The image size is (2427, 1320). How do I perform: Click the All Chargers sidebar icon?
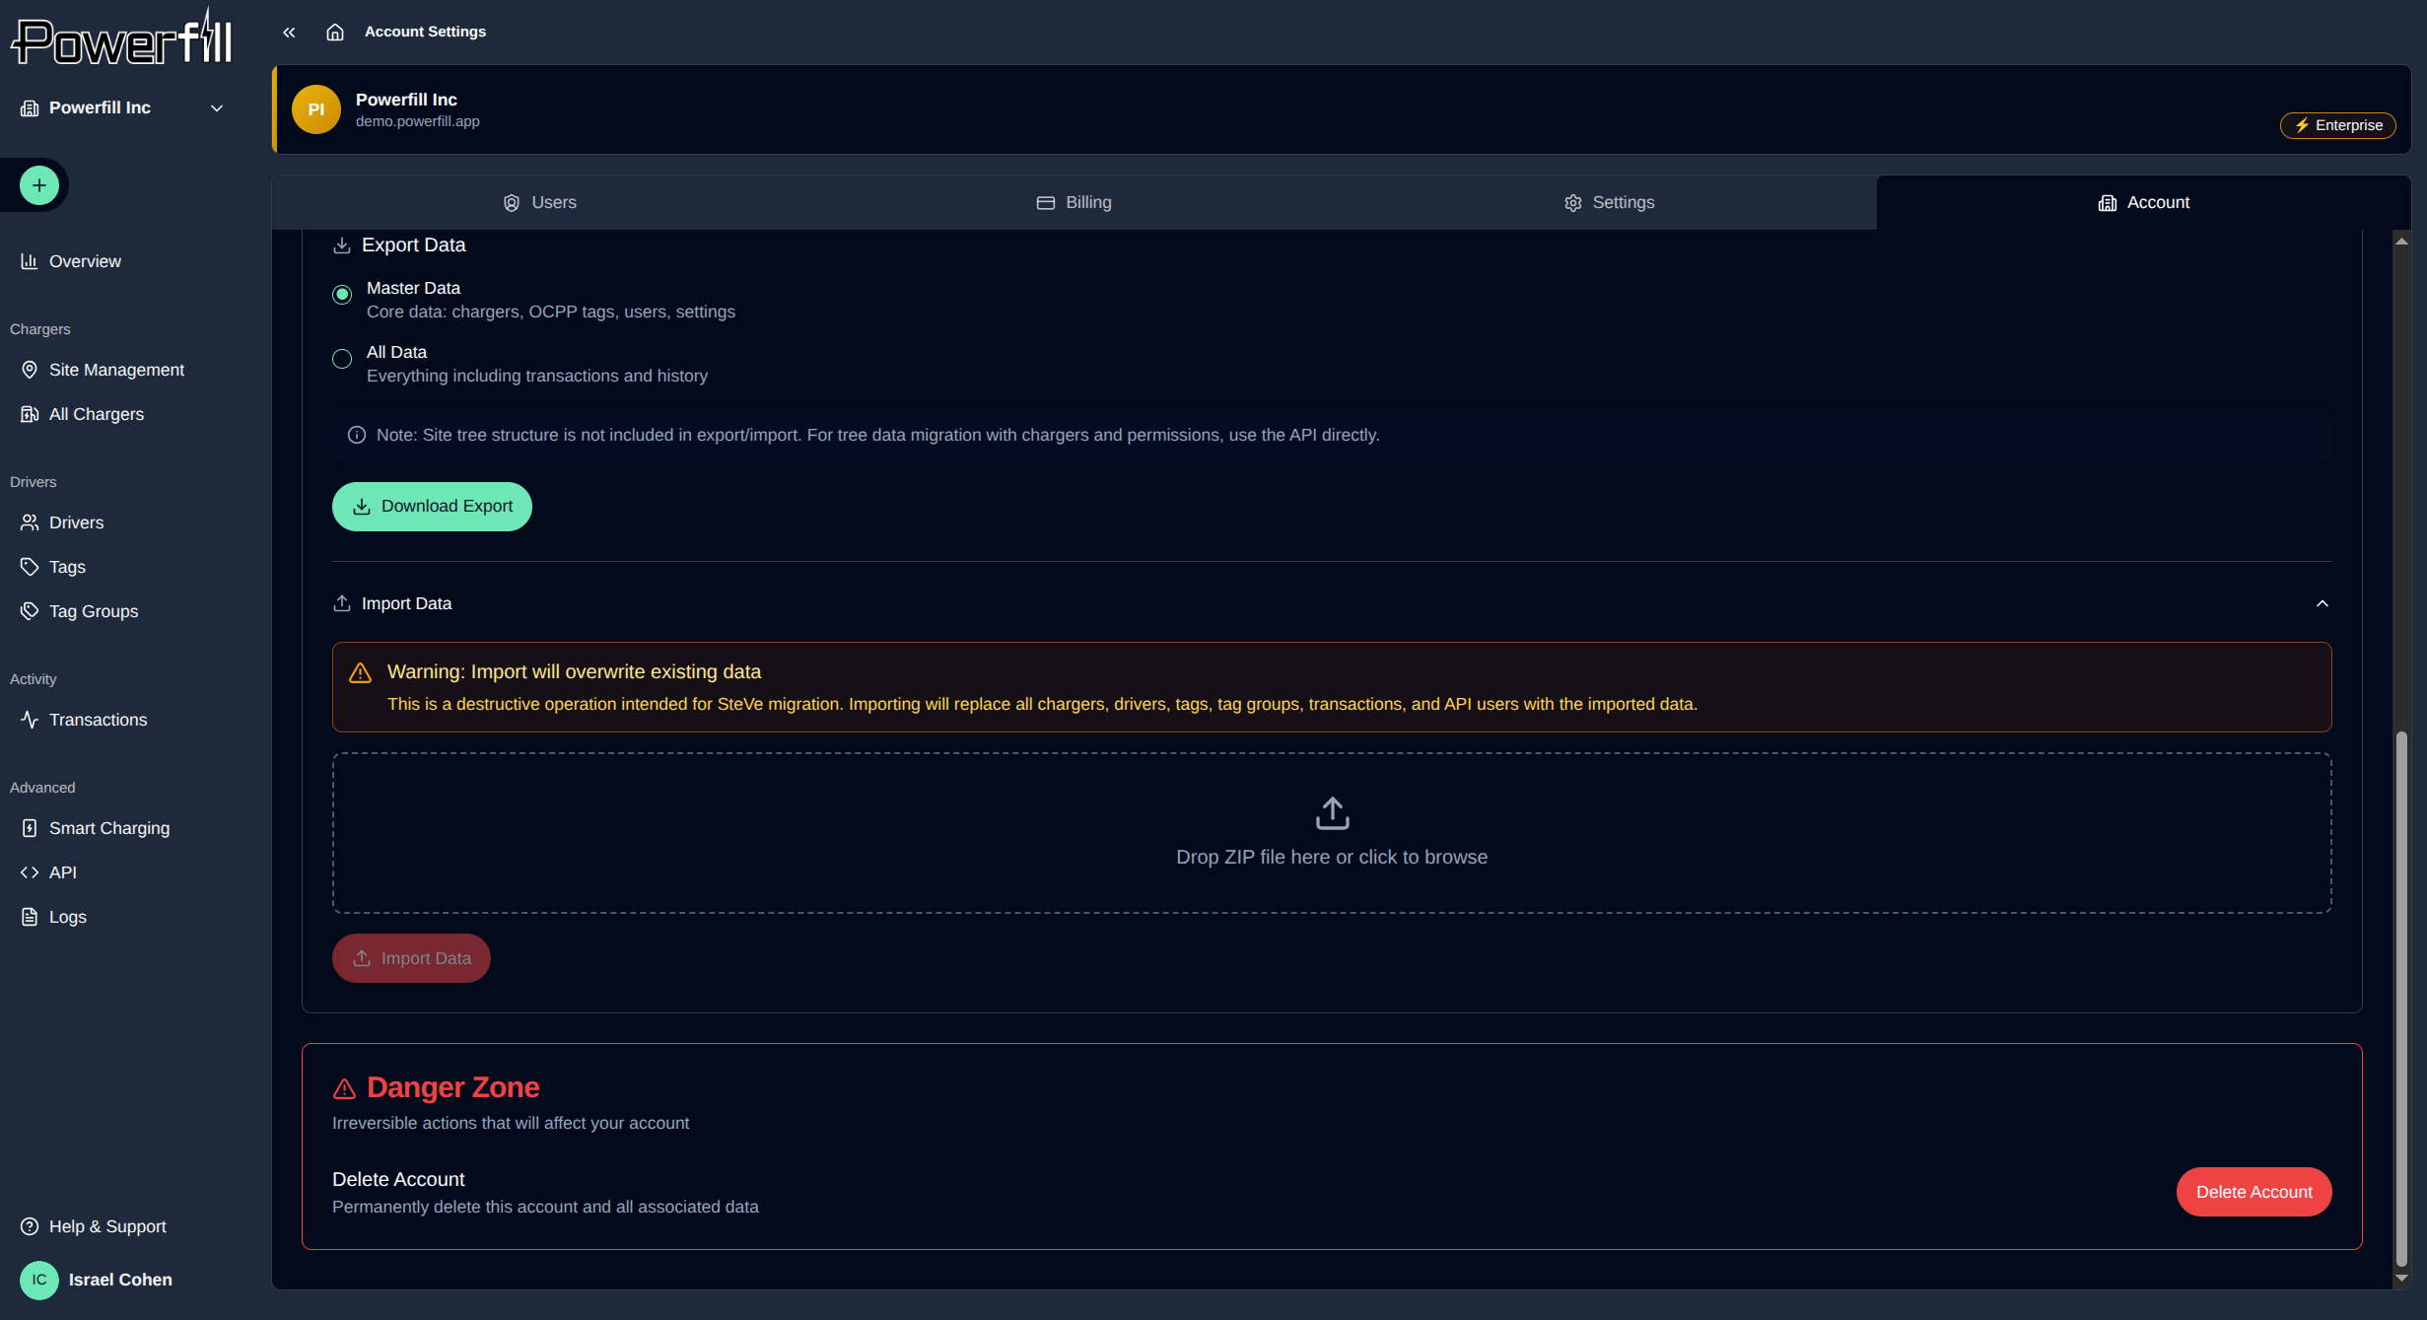click(x=30, y=414)
